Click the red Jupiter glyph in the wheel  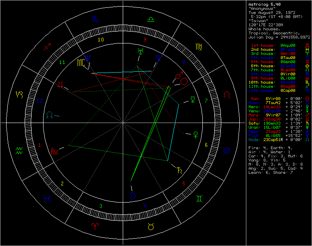[61, 85]
